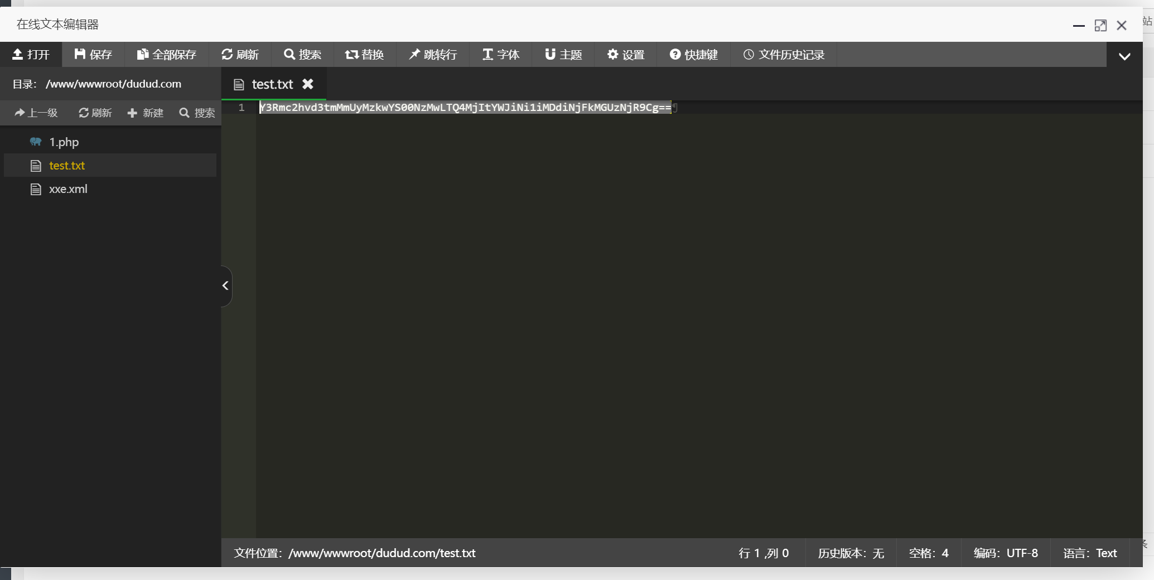The width and height of the screenshot is (1154, 580).
Task: Click the 在线文本编辑器 window title
Action: click(x=57, y=24)
